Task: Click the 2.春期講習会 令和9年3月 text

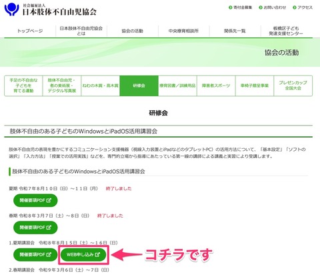Action: pyautogui.click(x=59, y=270)
